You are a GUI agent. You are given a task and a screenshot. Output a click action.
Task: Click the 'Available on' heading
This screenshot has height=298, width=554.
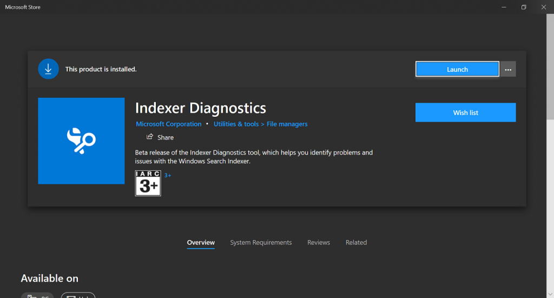[49, 278]
